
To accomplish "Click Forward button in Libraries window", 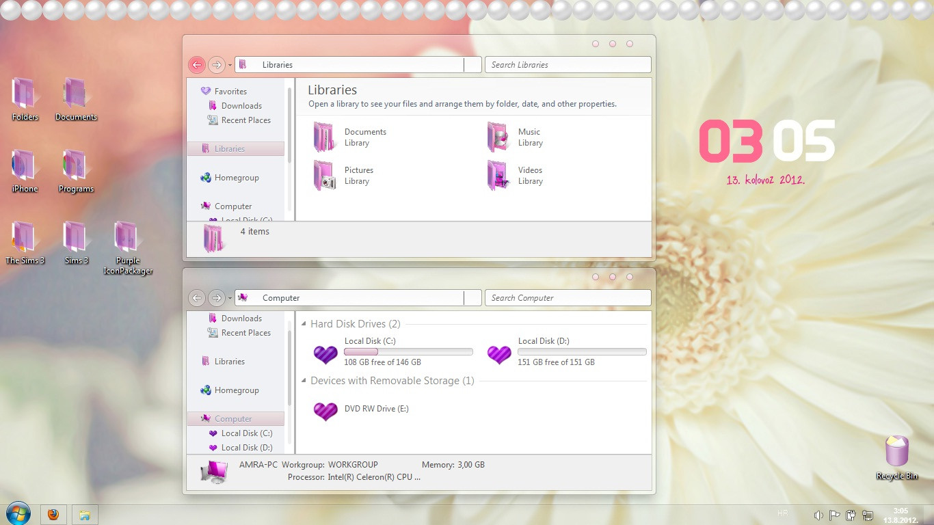I will (217, 65).
